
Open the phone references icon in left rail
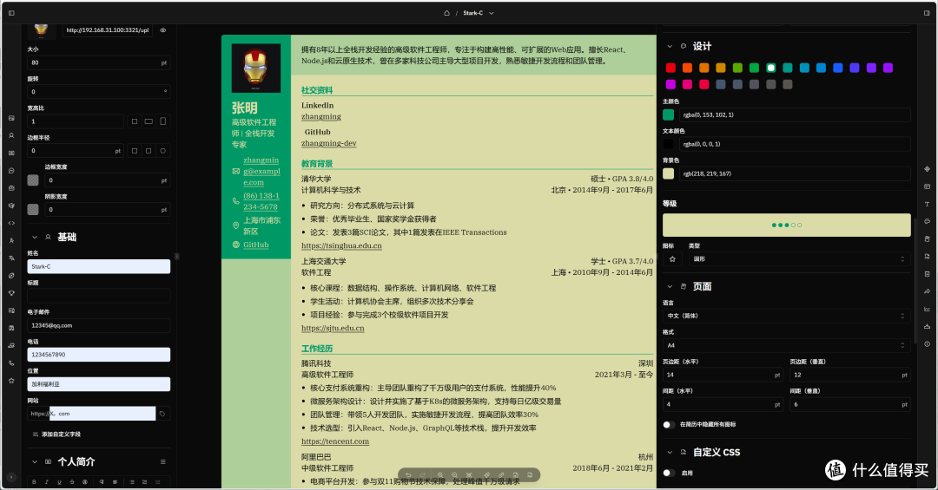11,363
